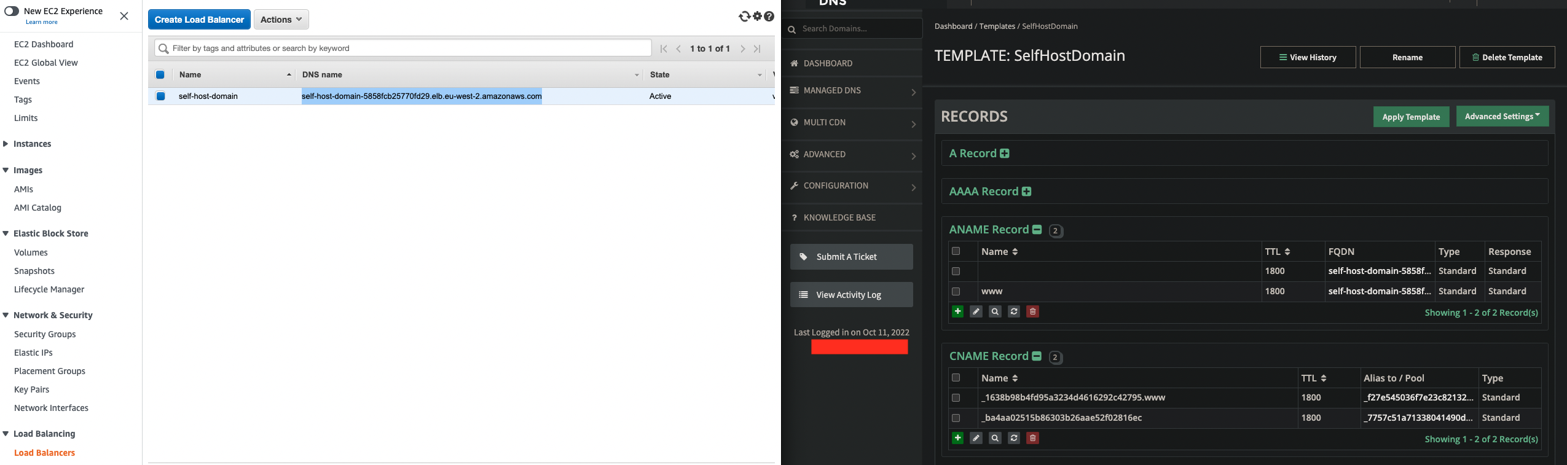This screenshot has width=1567, height=465.
Task: Add a new ANAME record with the plus icon
Action: coord(957,311)
